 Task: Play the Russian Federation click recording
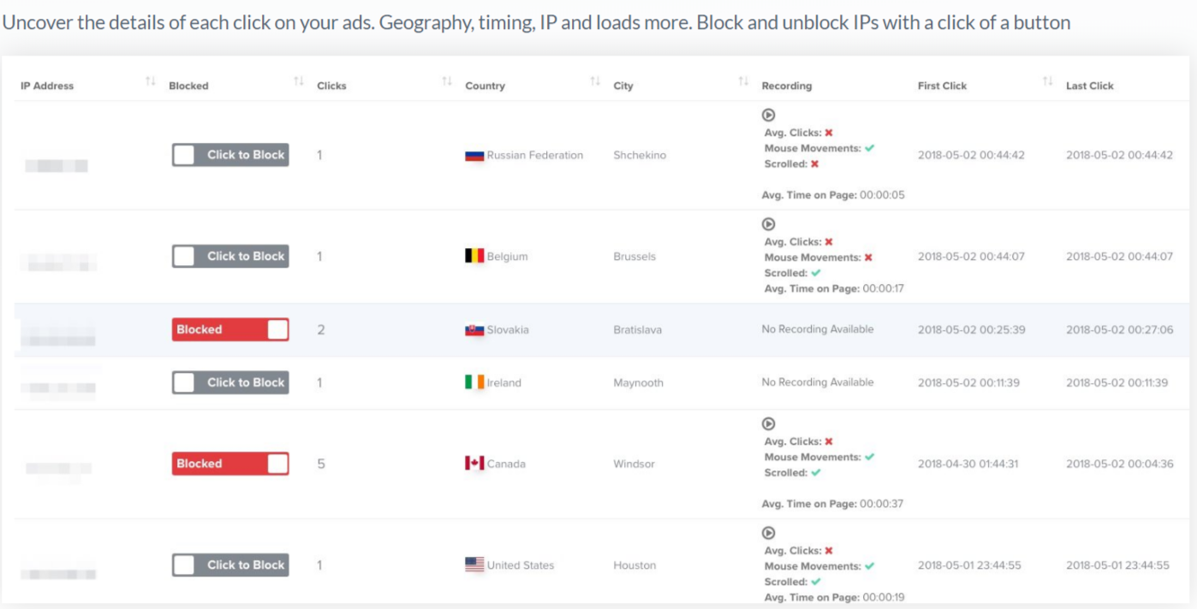coord(769,115)
